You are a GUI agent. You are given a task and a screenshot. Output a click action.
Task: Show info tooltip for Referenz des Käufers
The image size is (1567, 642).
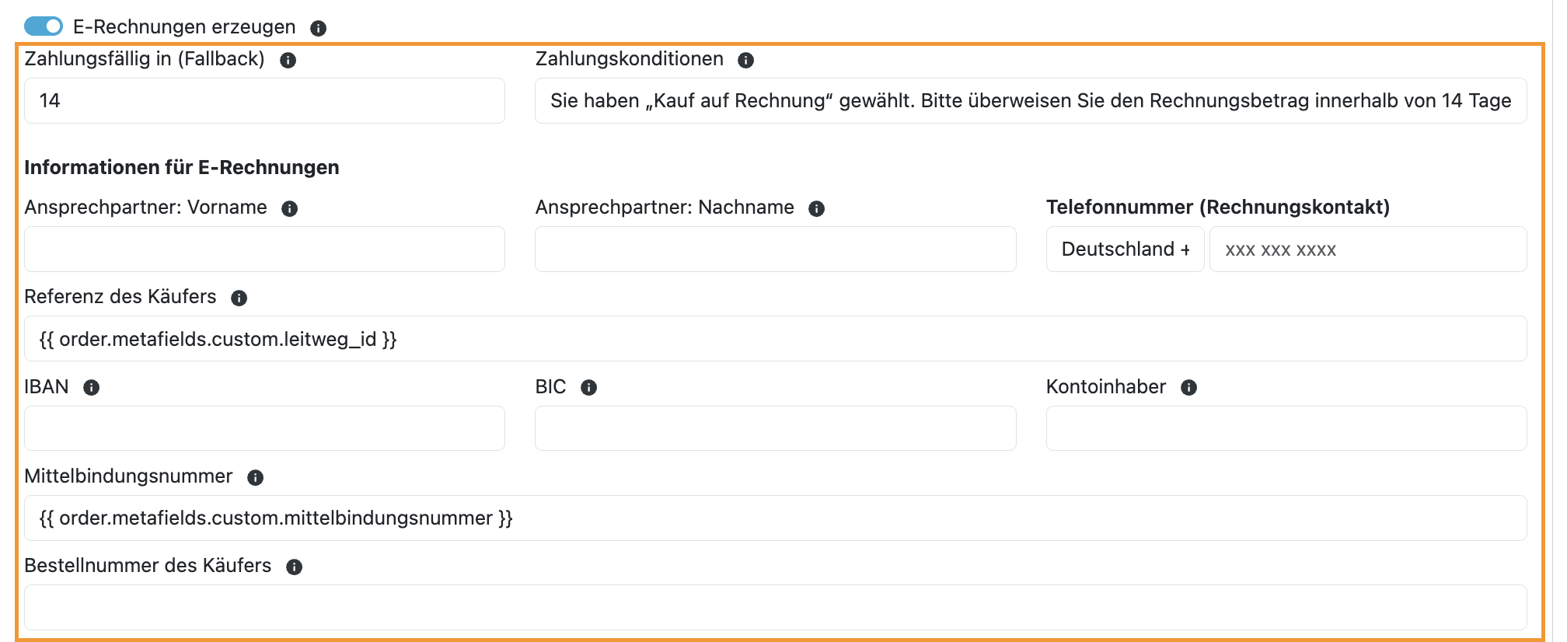(239, 298)
